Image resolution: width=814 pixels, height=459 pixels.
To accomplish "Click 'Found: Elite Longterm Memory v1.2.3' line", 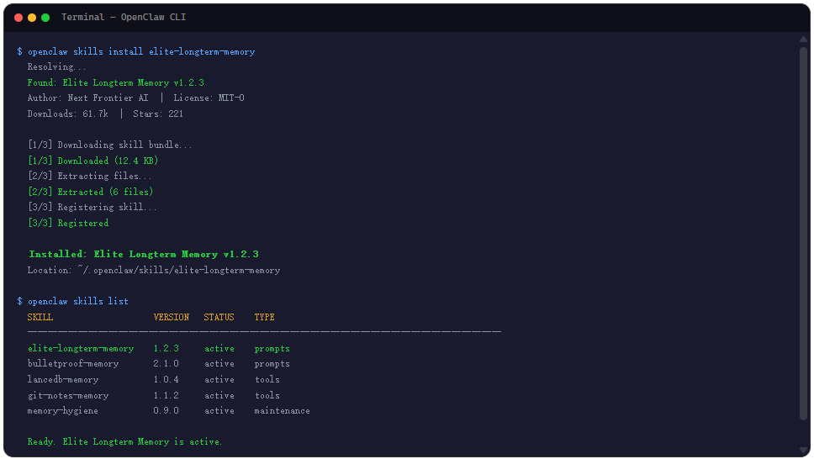I will click(x=116, y=82).
